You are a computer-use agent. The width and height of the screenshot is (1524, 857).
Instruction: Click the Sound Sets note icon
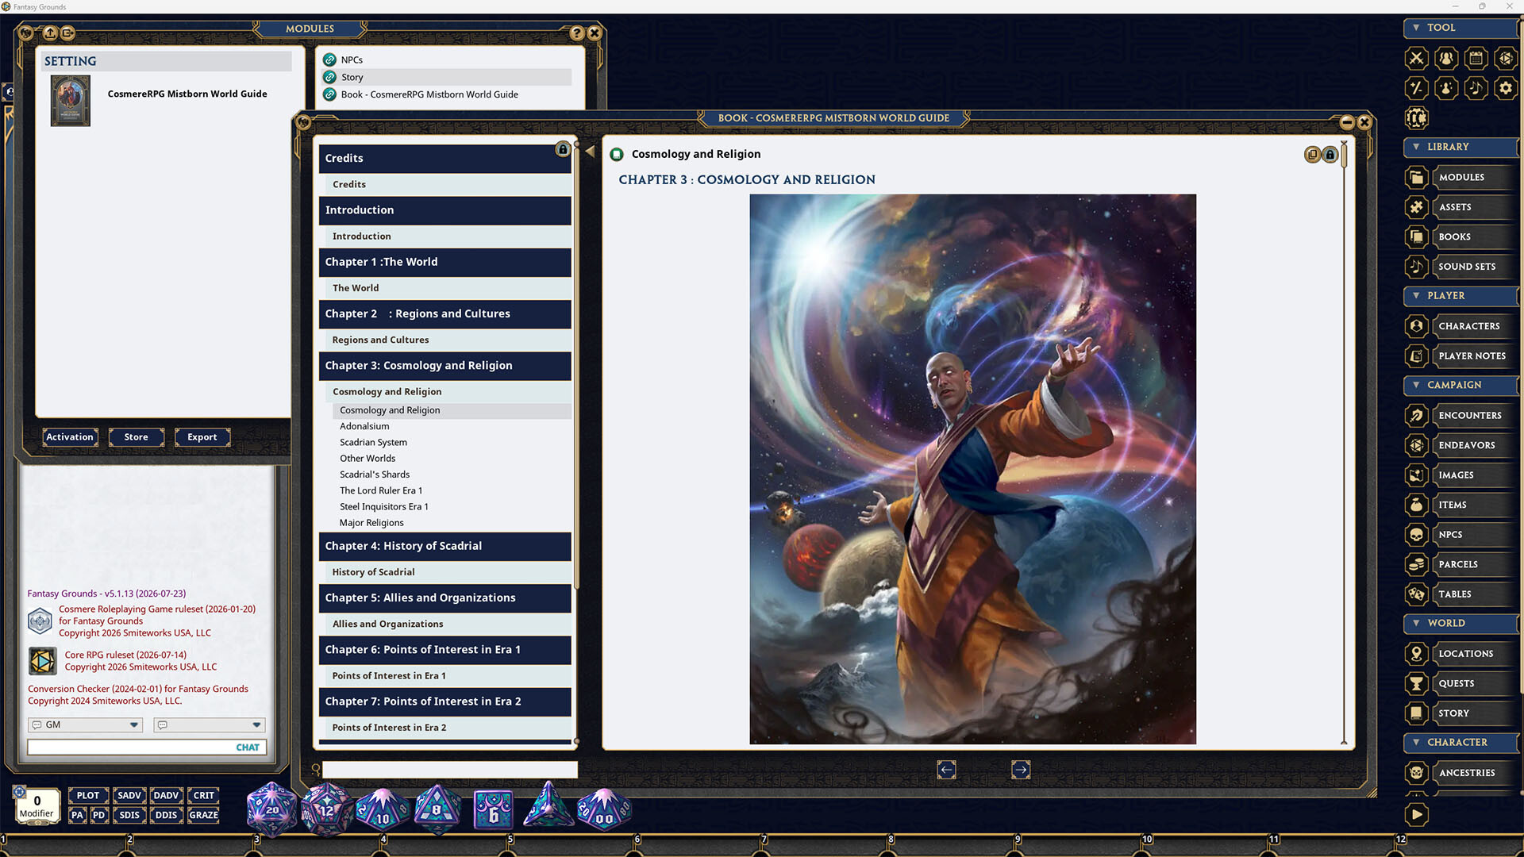1416,267
